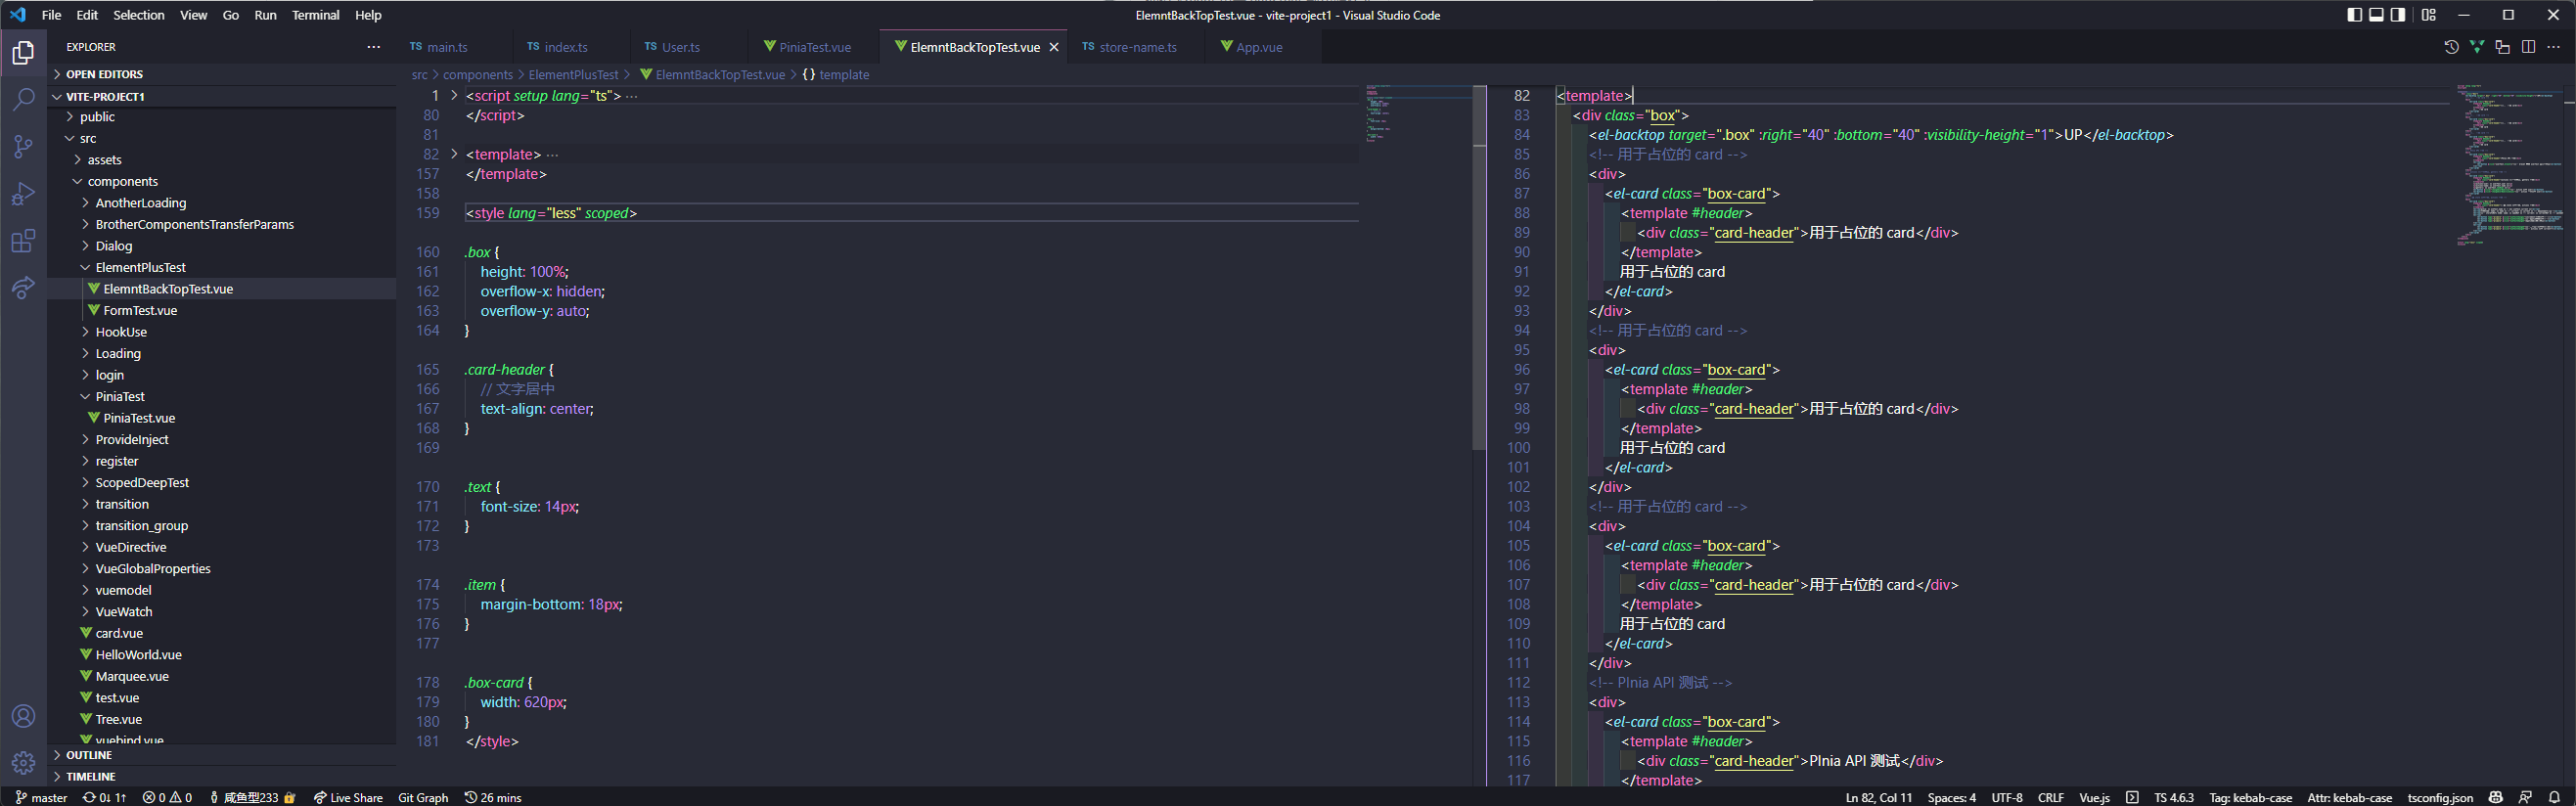The image size is (2576, 806).
Task: Customize layout icon in title bar
Action: 2428,15
